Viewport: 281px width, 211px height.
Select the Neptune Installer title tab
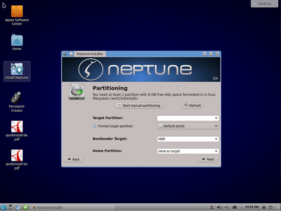coord(90,54)
